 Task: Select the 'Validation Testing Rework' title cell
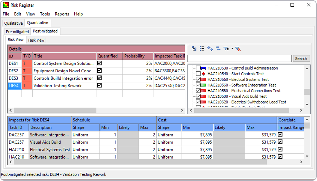64,86
